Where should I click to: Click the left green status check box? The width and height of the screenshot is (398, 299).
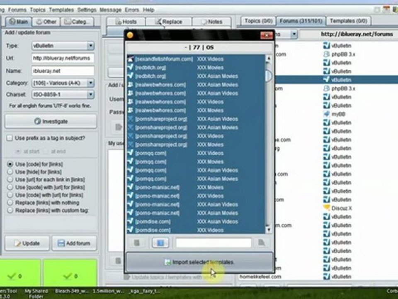click(x=20, y=272)
